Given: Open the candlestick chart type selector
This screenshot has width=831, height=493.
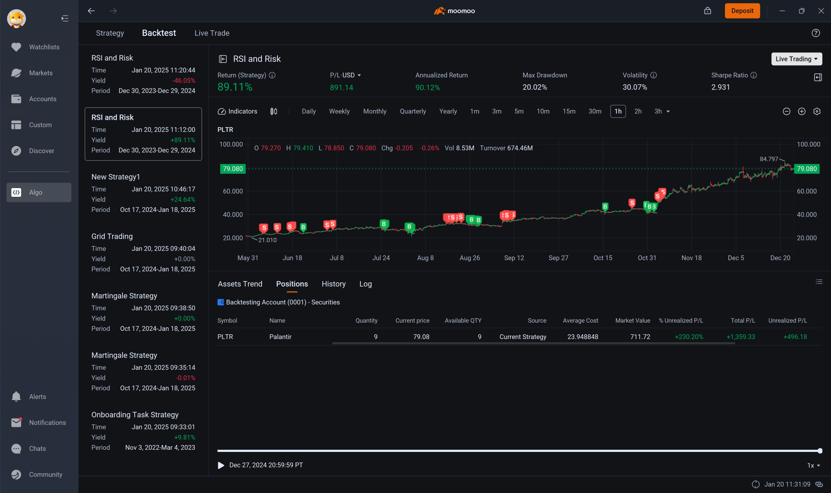Looking at the screenshot, I should pyautogui.click(x=274, y=112).
